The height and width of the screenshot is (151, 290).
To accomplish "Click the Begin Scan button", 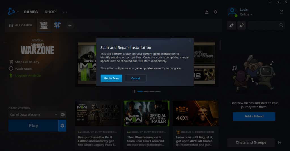I will (111, 78).
